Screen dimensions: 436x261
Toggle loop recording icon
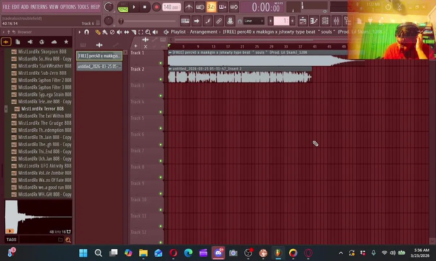(x=234, y=7)
